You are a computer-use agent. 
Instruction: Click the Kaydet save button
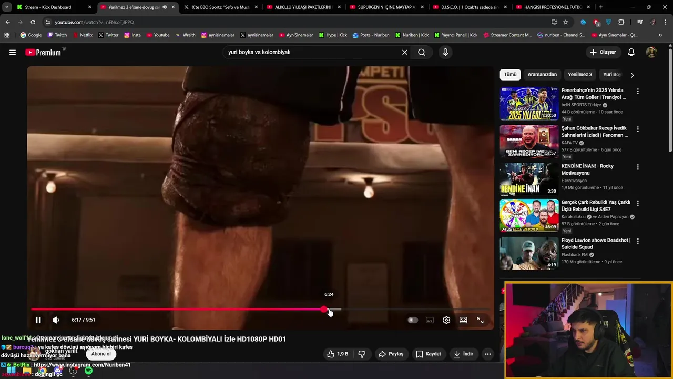pyautogui.click(x=429, y=354)
